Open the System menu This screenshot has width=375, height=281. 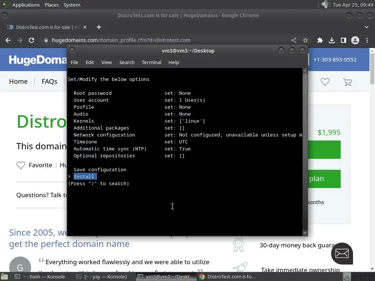[x=72, y=5]
